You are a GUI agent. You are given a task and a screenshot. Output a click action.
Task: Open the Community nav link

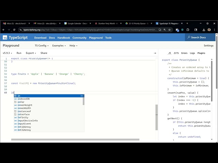pyautogui.click(x=79, y=38)
